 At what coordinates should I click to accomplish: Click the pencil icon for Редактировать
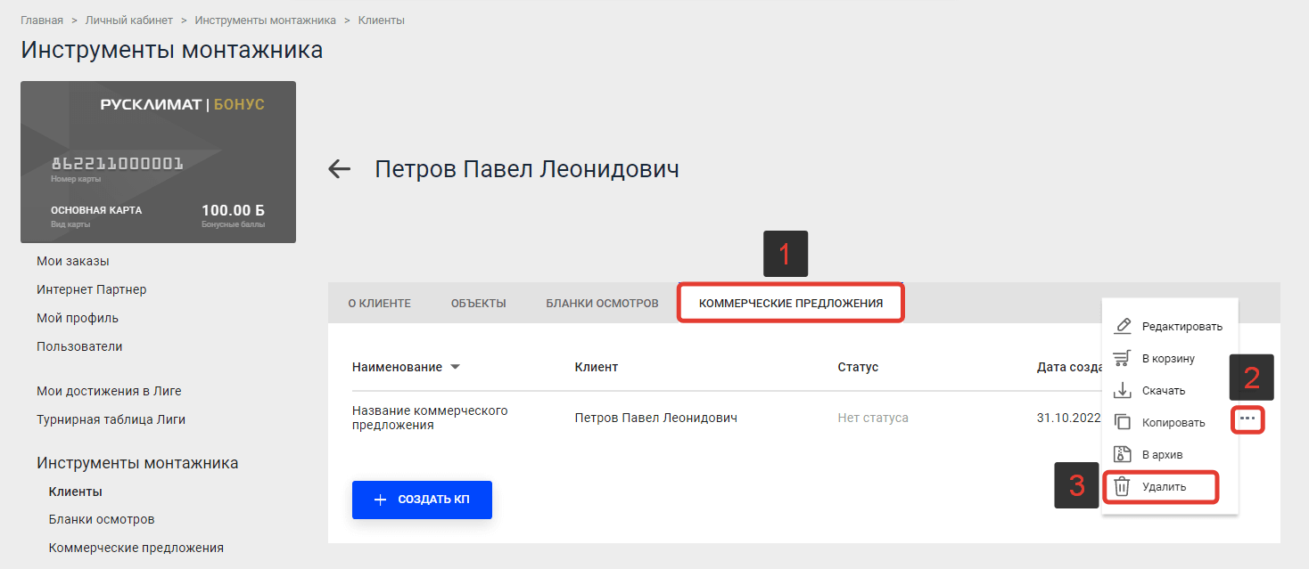point(1124,326)
